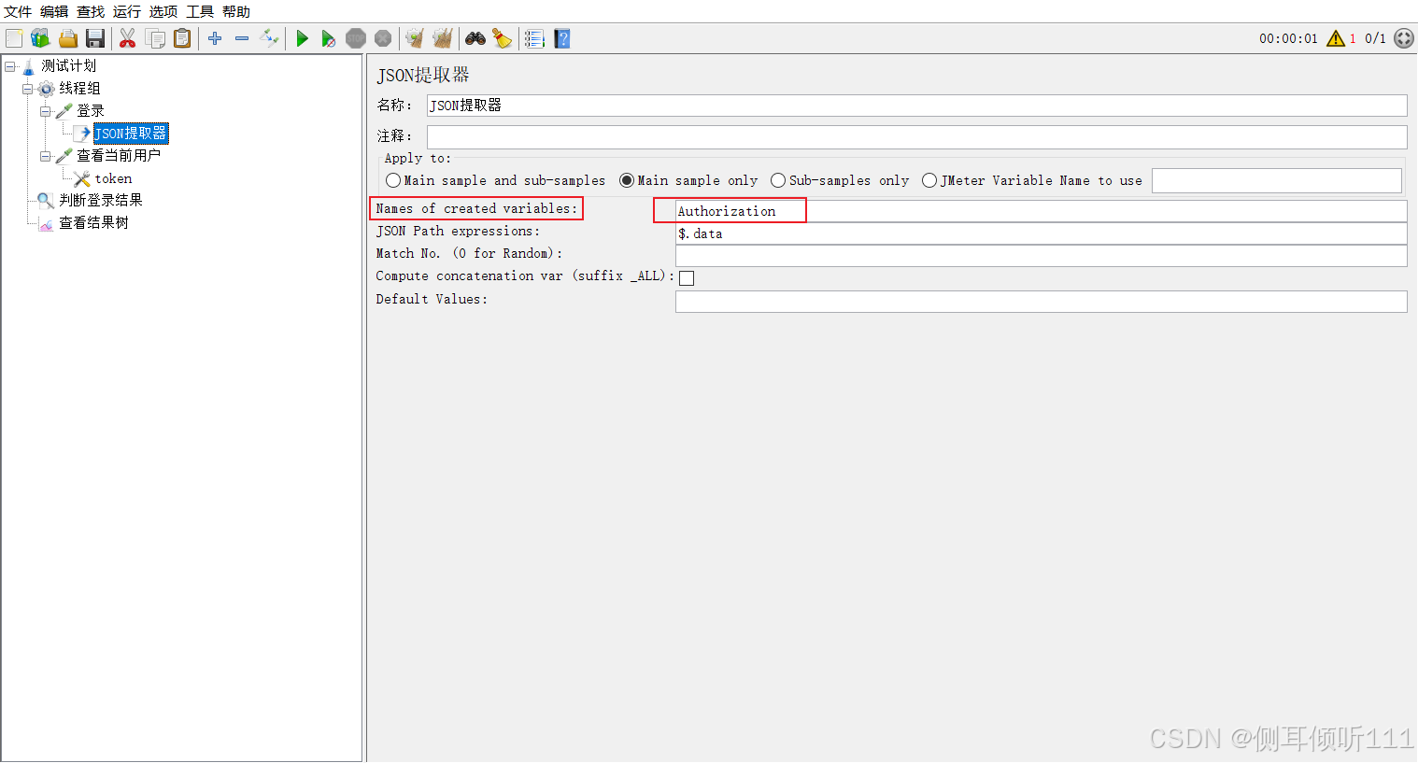The width and height of the screenshot is (1418, 763).
Task: Click the Open file folder icon
Action: click(68, 38)
